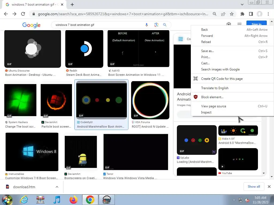Viewport: 274px width, 205px height.
Task: Choose Reload from context menu
Action: (233, 42)
